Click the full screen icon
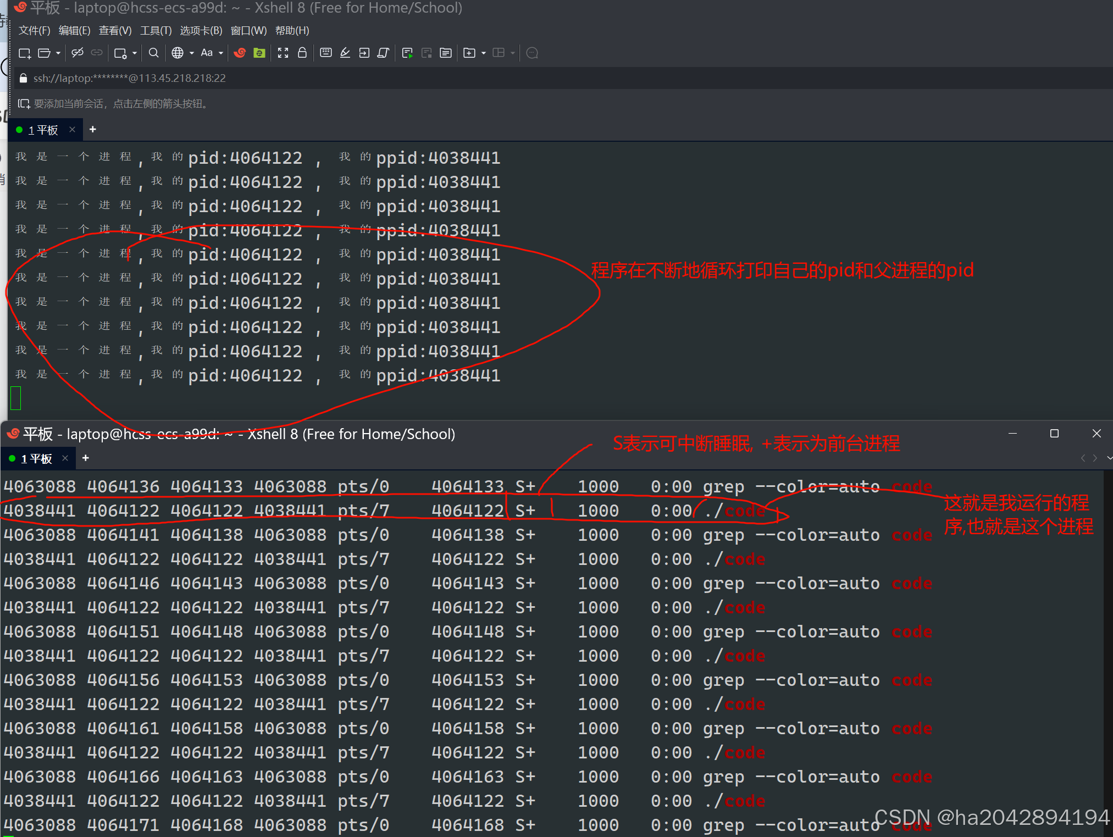Image resolution: width=1113 pixels, height=837 pixels. (283, 53)
